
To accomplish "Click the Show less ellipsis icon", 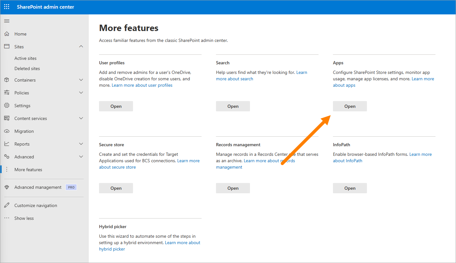I will (7, 218).
